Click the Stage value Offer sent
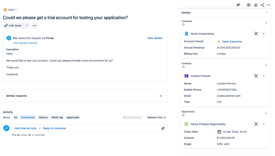The height and width of the screenshot is (156, 275). (x=223, y=144)
